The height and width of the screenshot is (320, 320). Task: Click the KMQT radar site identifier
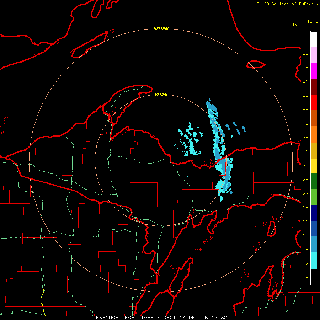point(170,318)
